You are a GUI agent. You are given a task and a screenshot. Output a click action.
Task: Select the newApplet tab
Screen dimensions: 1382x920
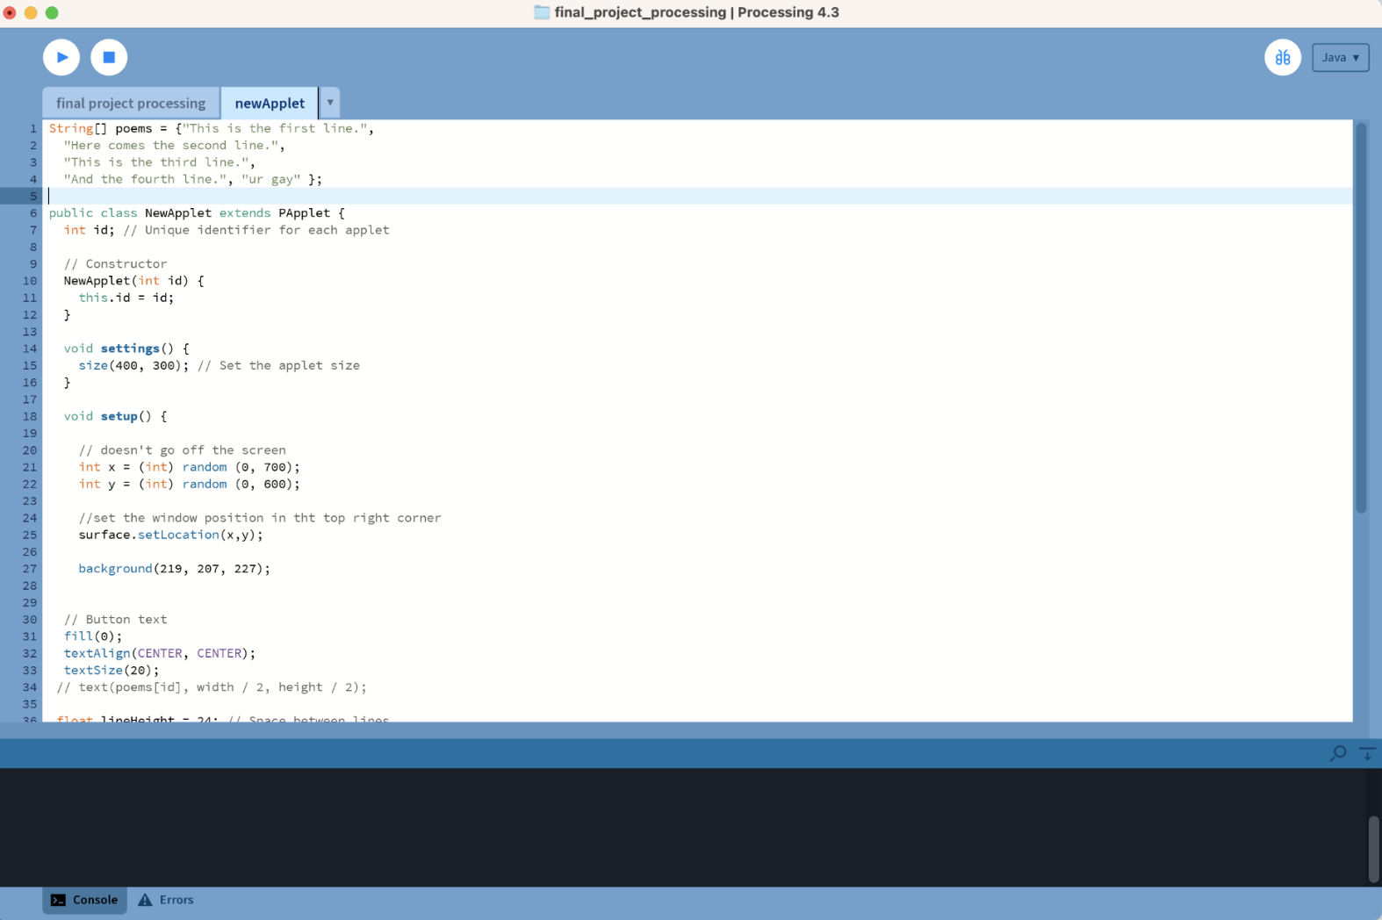[x=270, y=103]
